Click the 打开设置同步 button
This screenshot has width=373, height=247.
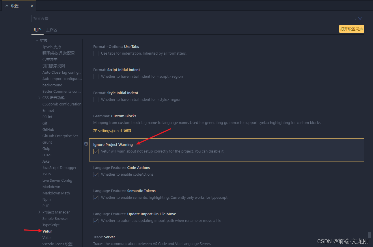(x=351, y=29)
